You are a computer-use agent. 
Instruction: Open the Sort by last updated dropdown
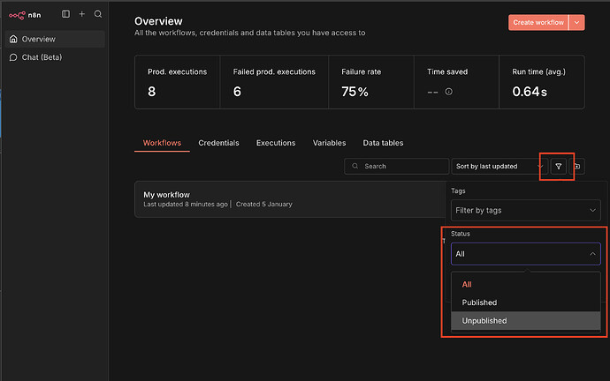coord(499,166)
